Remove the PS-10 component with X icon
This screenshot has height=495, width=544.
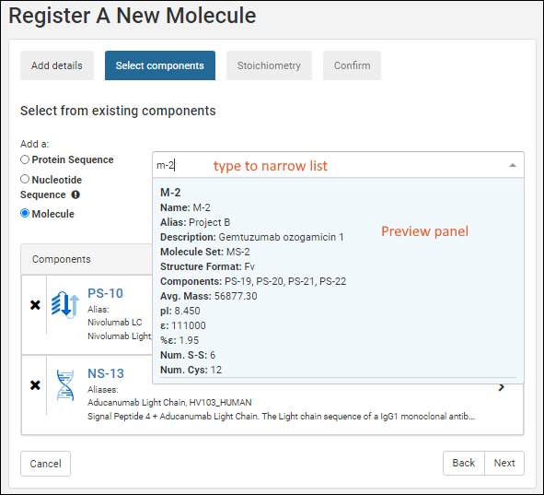point(35,305)
